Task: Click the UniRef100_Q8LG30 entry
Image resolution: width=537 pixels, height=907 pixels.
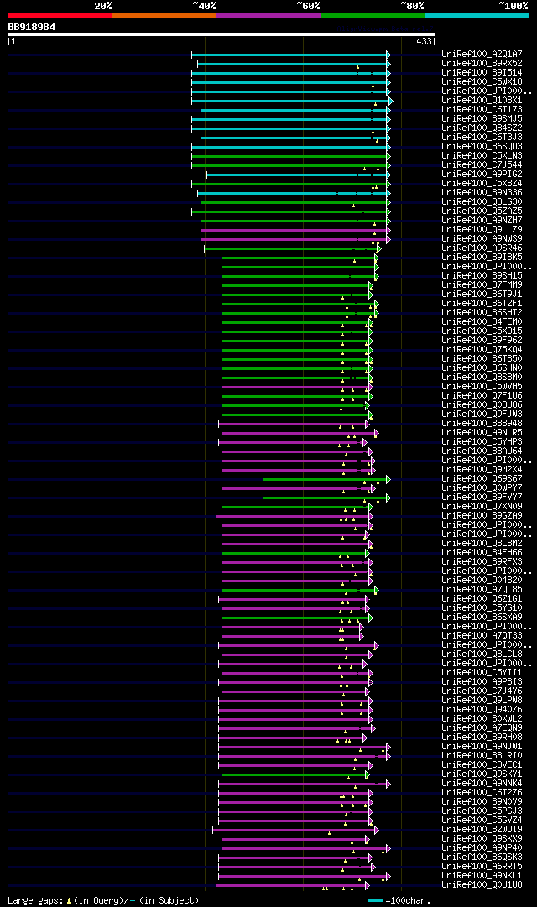Action: (x=482, y=202)
